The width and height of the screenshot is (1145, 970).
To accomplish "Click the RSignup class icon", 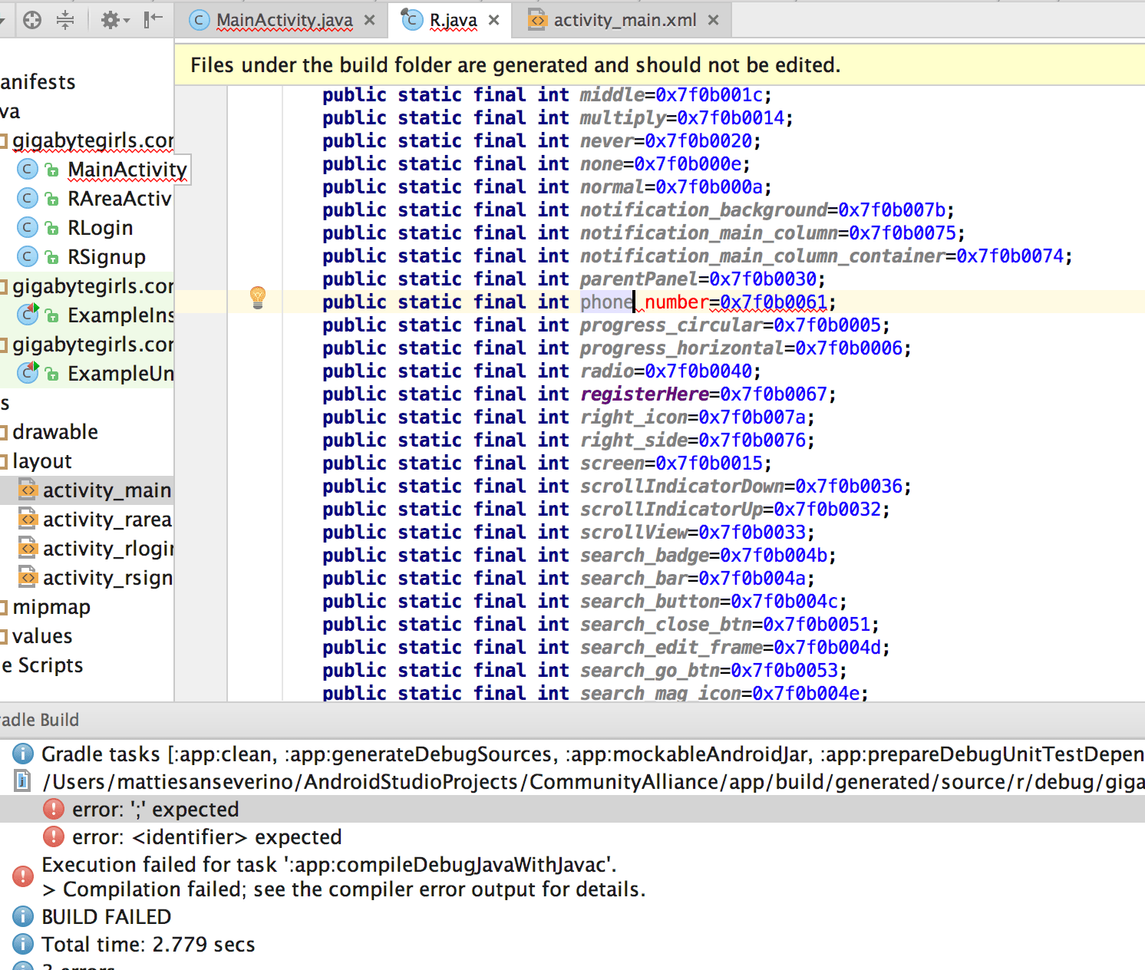I will [x=28, y=256].
